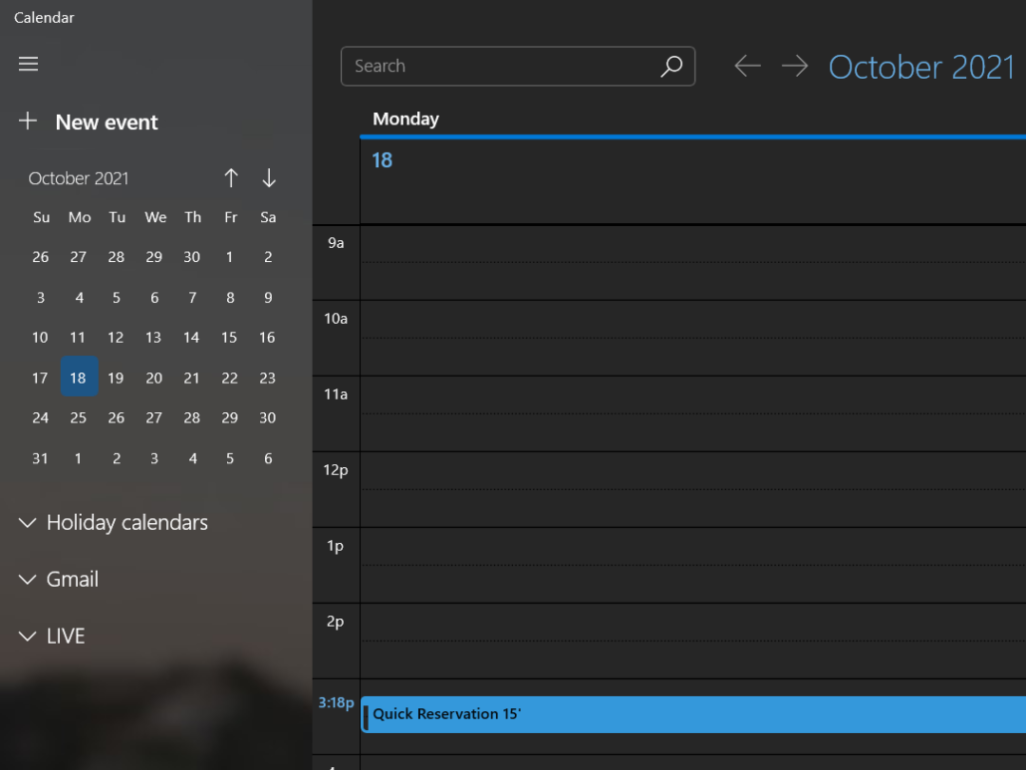Select October 31 in the mini calendar
Screen dimensions: 1026x770
click(x=40, y=458)
